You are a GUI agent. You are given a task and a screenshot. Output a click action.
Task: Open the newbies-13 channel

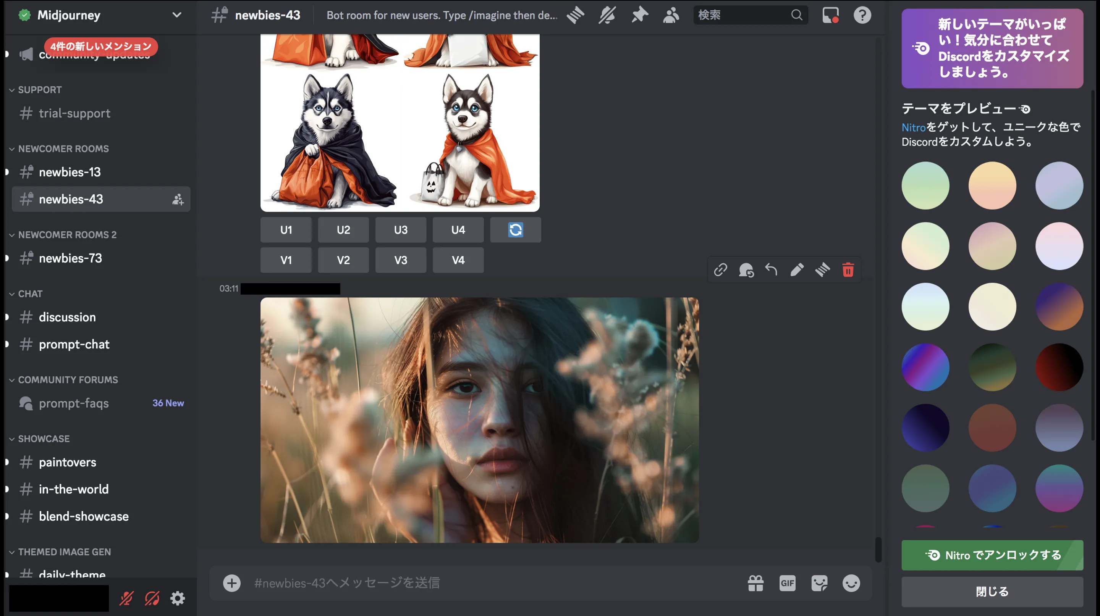[x=101, y=172]
